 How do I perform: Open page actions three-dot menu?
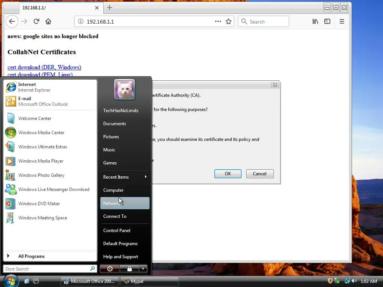click(218, 21)
